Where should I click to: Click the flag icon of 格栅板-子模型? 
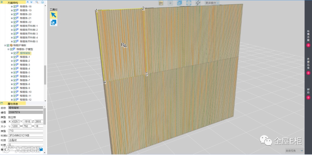14,49
